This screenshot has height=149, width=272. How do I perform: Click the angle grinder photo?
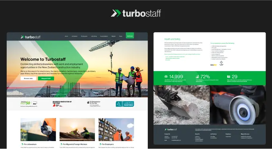click(x=238, y=105)
